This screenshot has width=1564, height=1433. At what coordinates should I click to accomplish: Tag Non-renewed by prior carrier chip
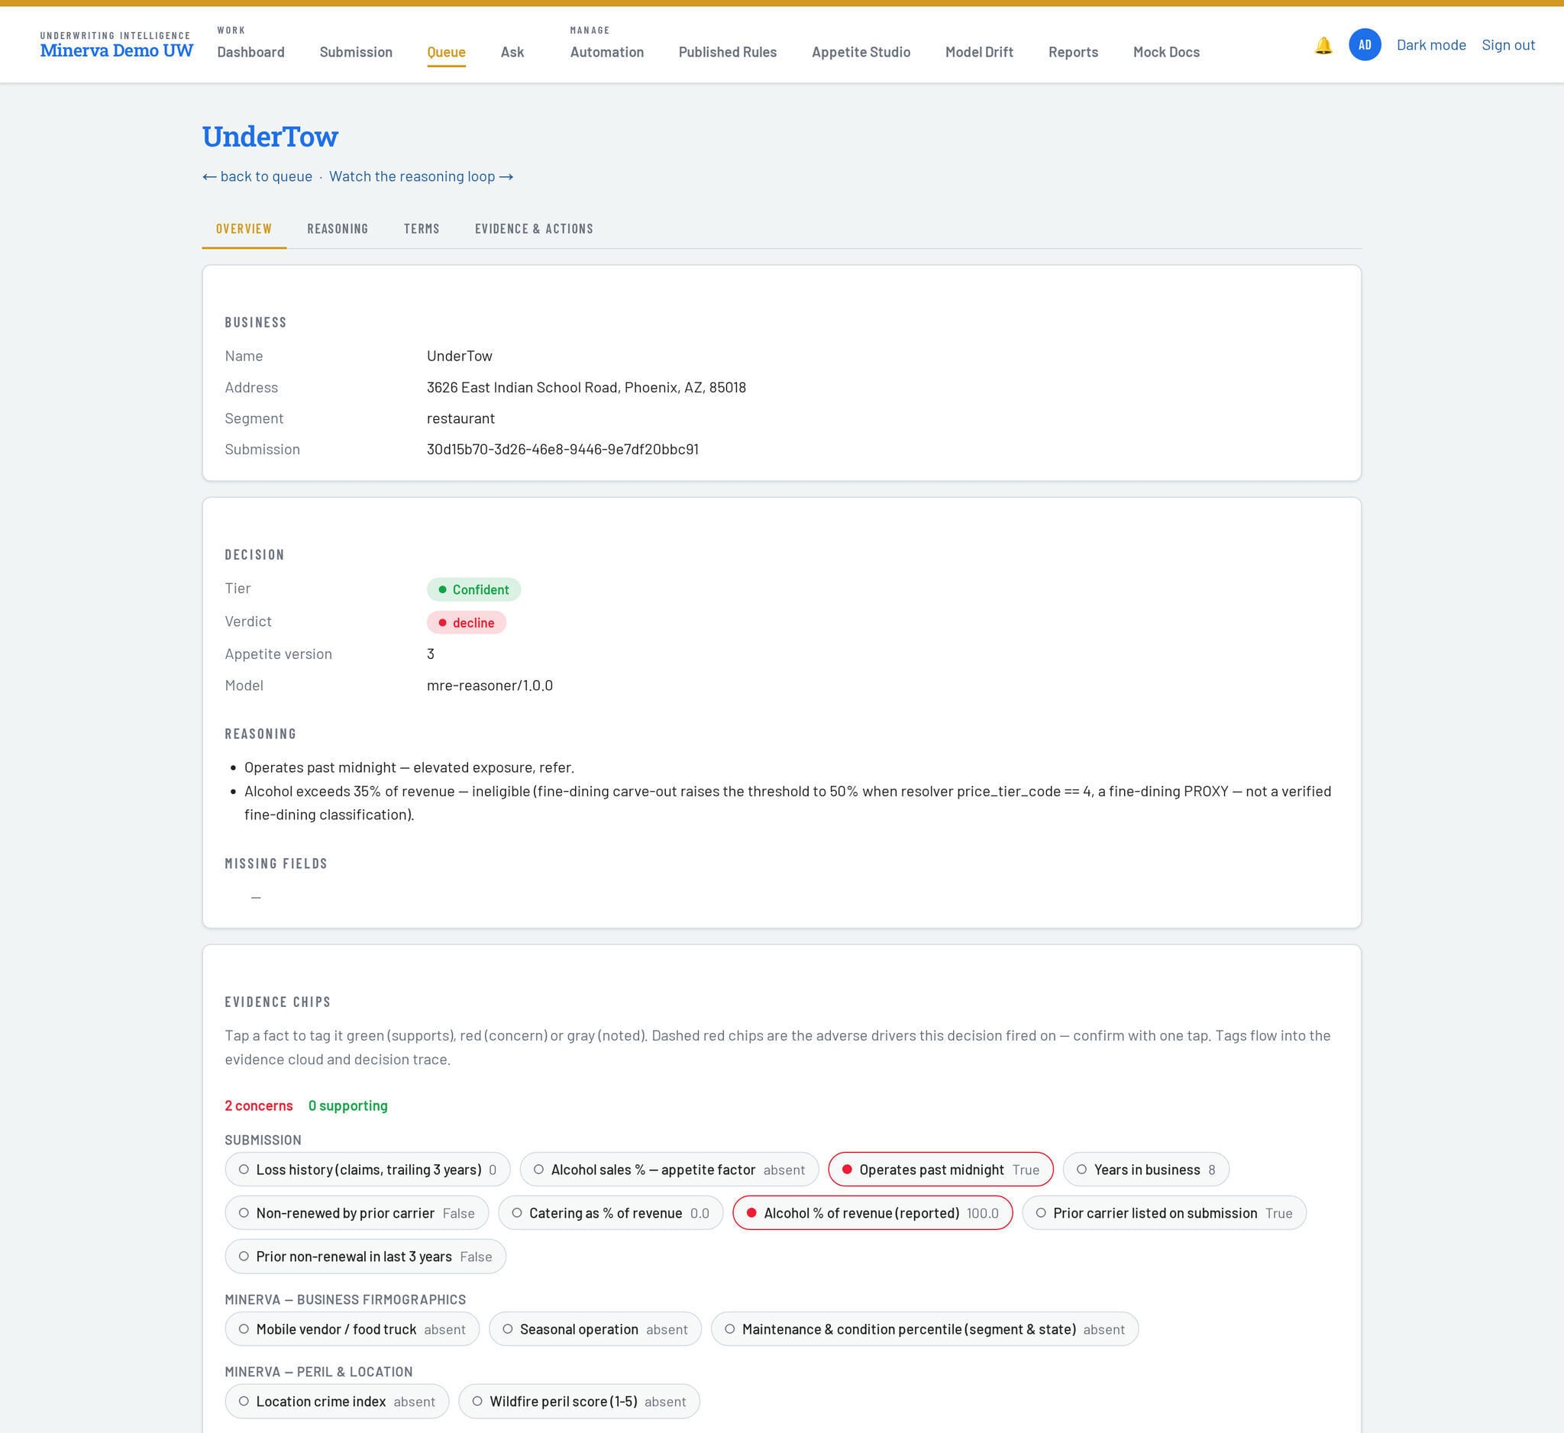tap(357, 1213)
